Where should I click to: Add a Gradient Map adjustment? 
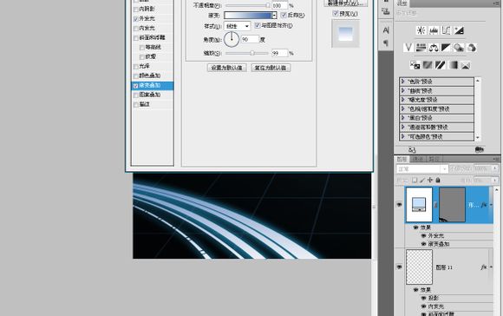click(453, 65)
